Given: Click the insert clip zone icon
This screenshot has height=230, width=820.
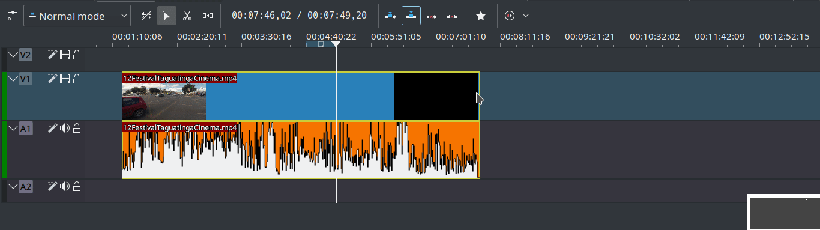Looking at the screenshot, I should pos(391,16).
